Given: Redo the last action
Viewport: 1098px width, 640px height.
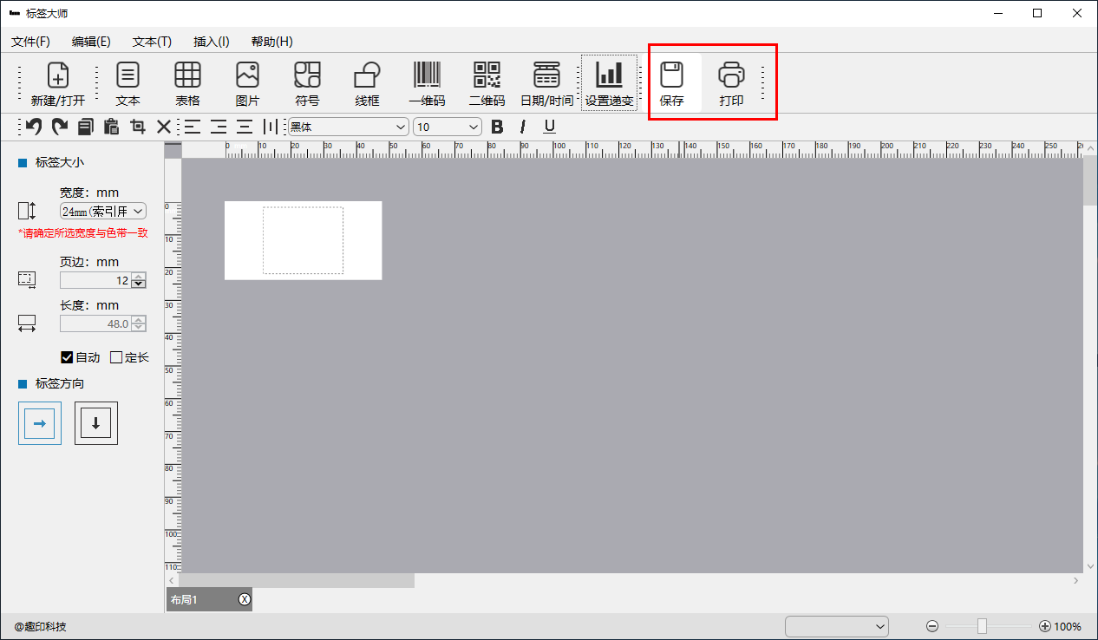Looking at the screenshot, I should 59,127.
